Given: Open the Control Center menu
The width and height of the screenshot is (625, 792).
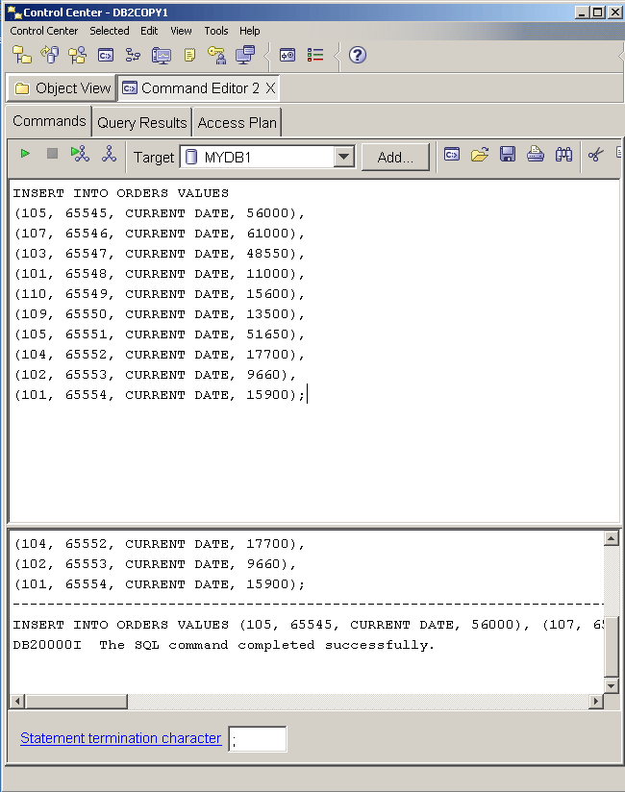Looking at the screenshot, I should click(x=44, y=31).
